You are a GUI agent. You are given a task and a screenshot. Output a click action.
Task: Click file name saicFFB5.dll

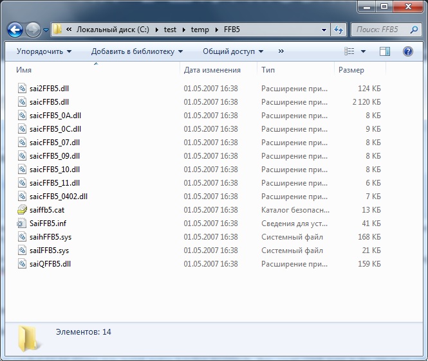[49, 102]
